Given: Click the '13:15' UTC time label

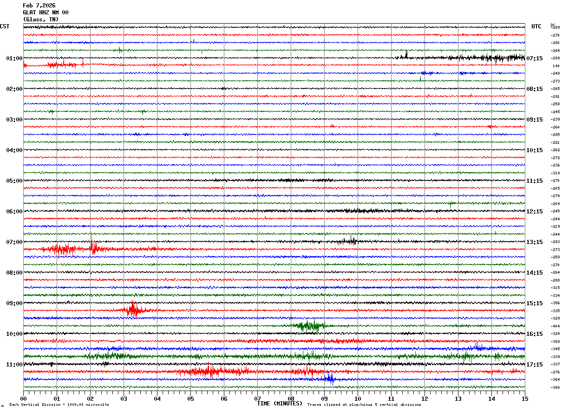Looking at the screenshot, I should (535, 242).
